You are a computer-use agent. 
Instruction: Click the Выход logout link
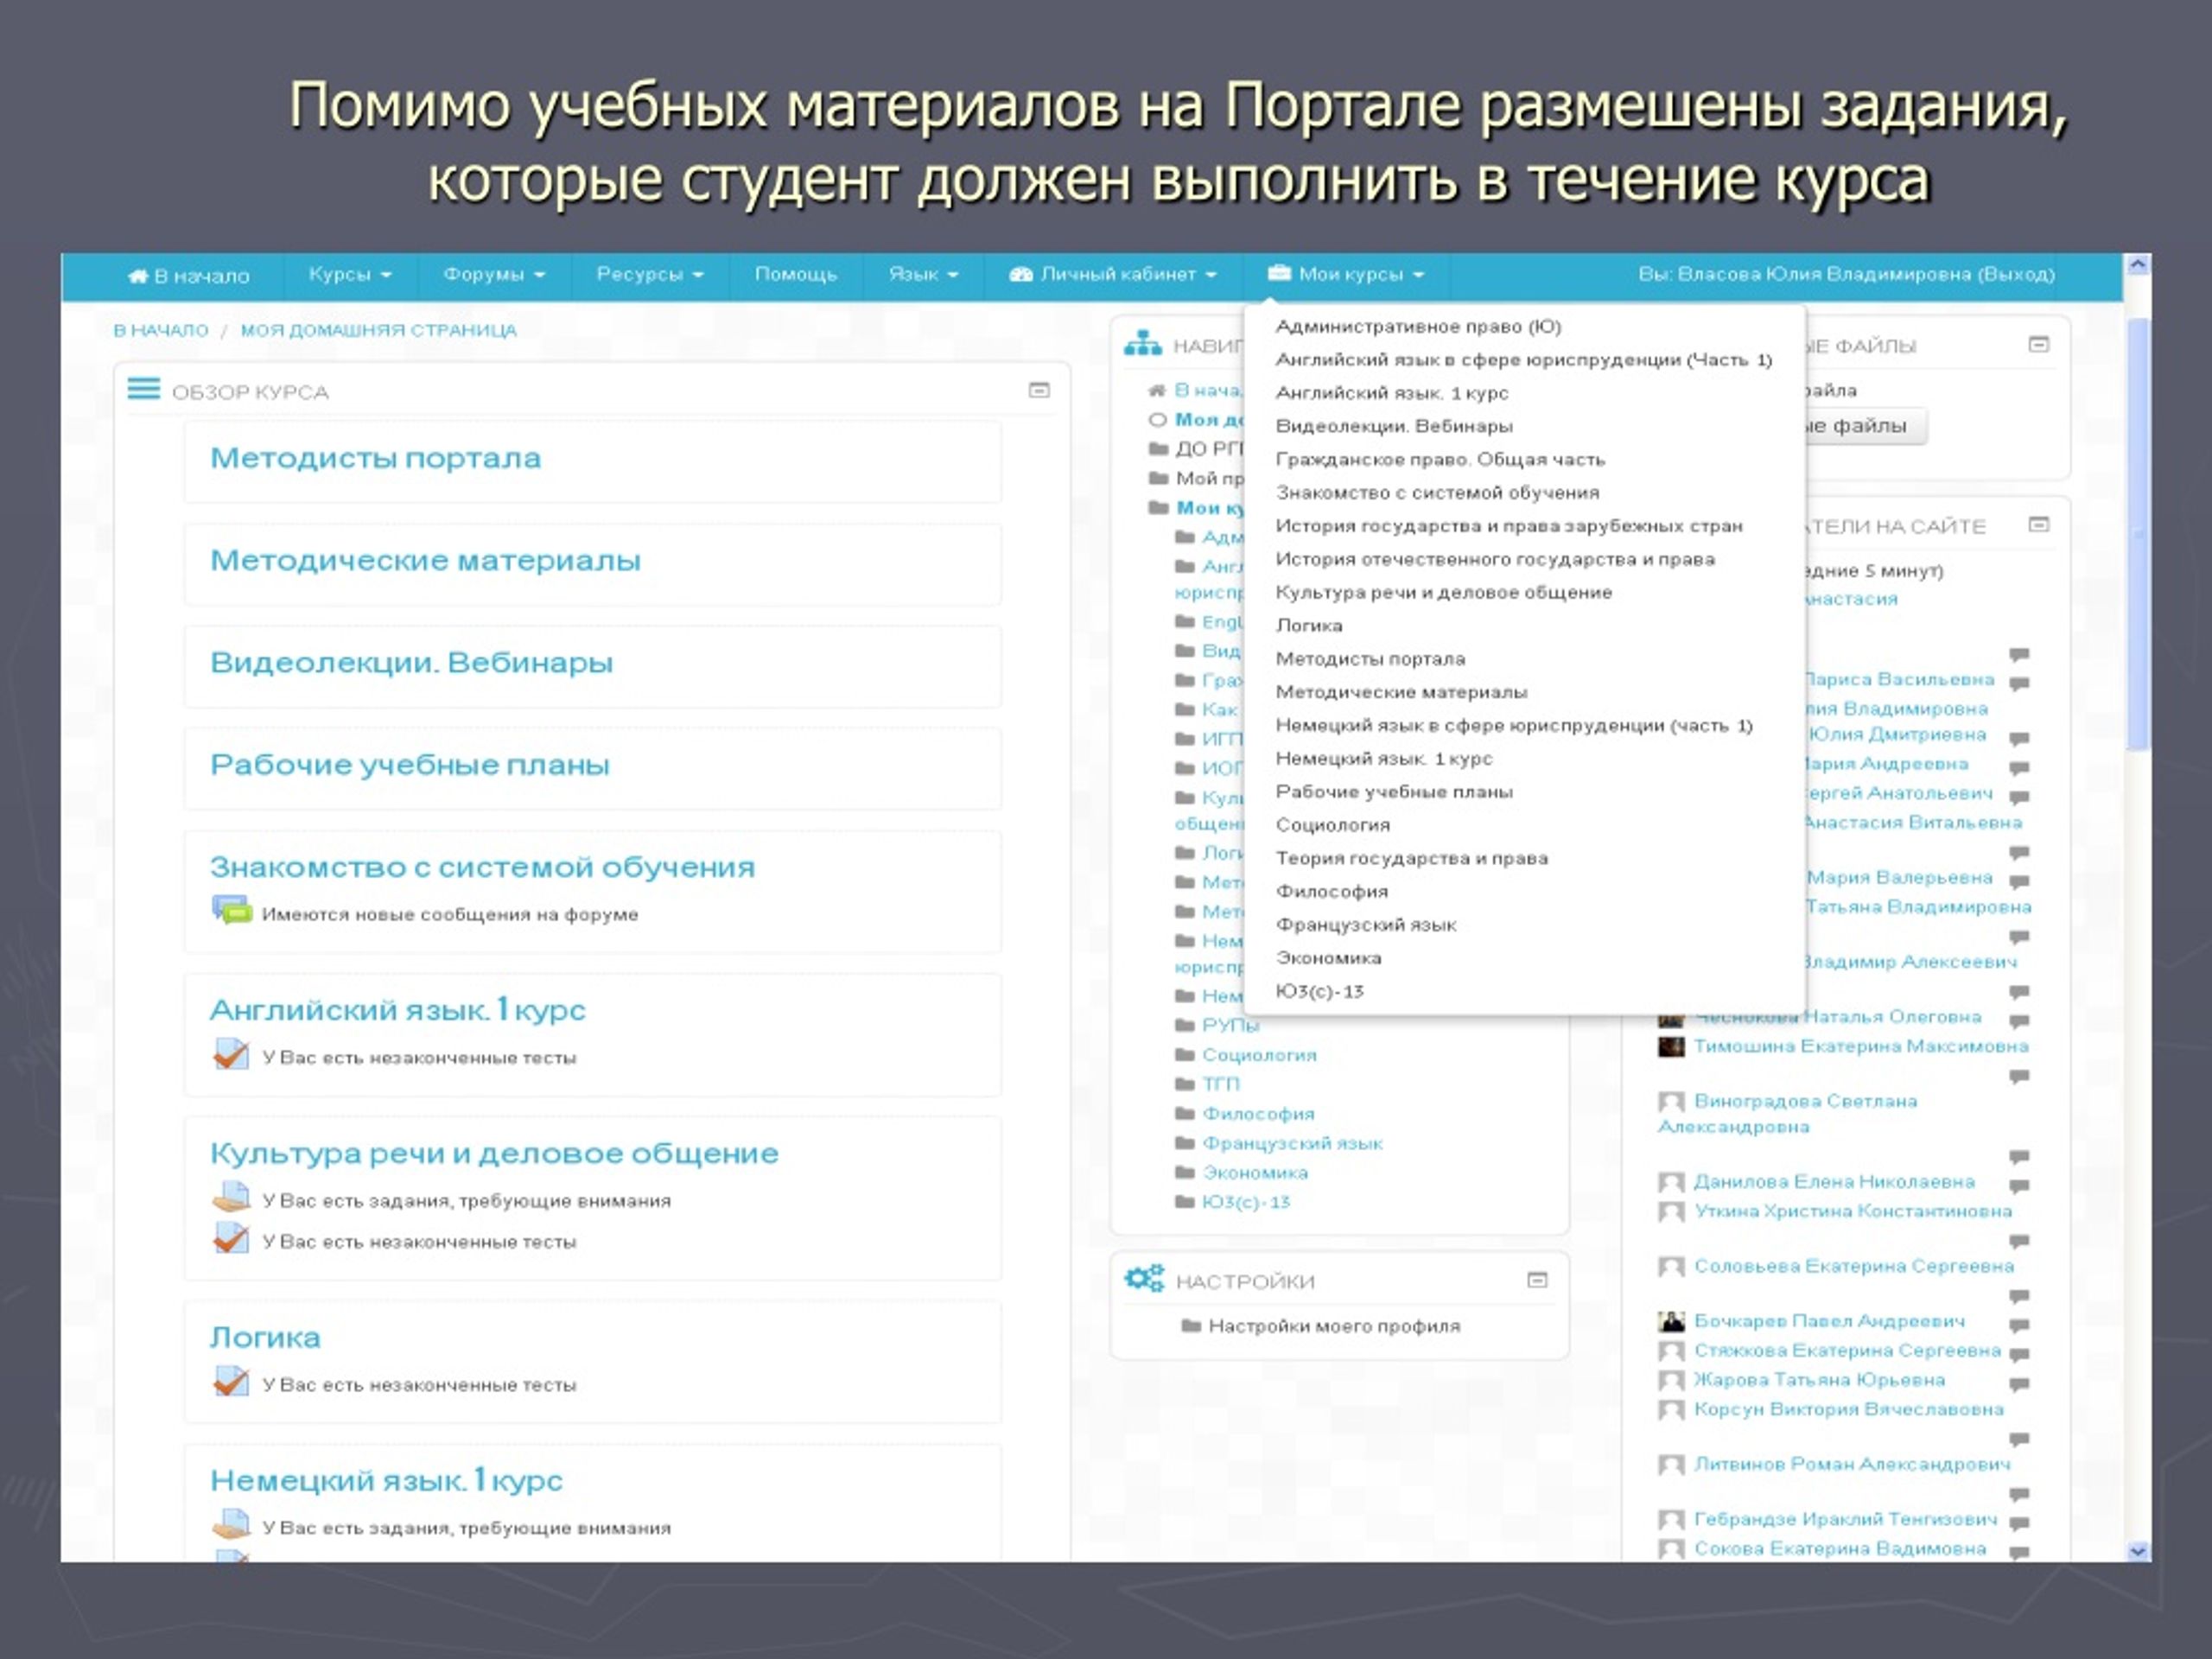[2015, 274]
